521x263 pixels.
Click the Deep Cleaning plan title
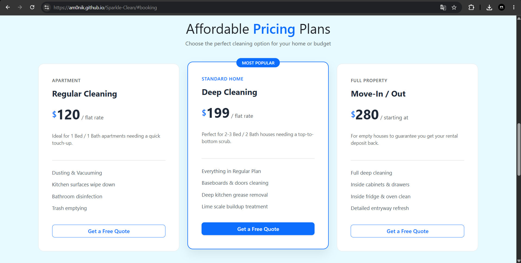tap(229, 92)
